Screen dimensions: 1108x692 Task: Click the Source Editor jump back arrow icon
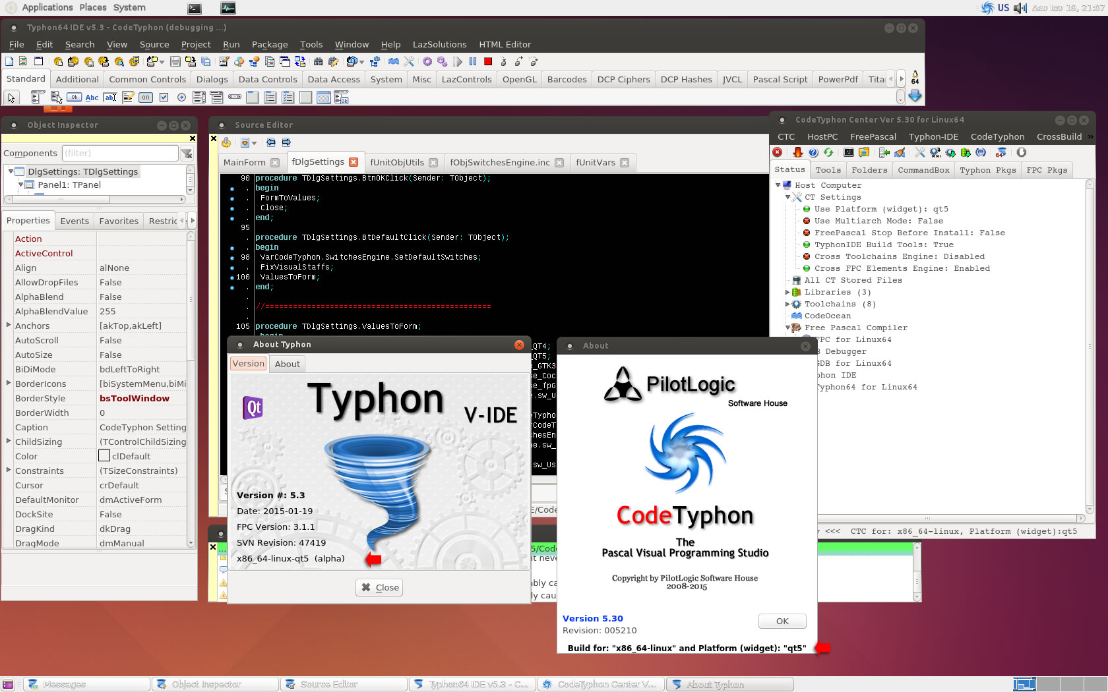tap(271, 142)
